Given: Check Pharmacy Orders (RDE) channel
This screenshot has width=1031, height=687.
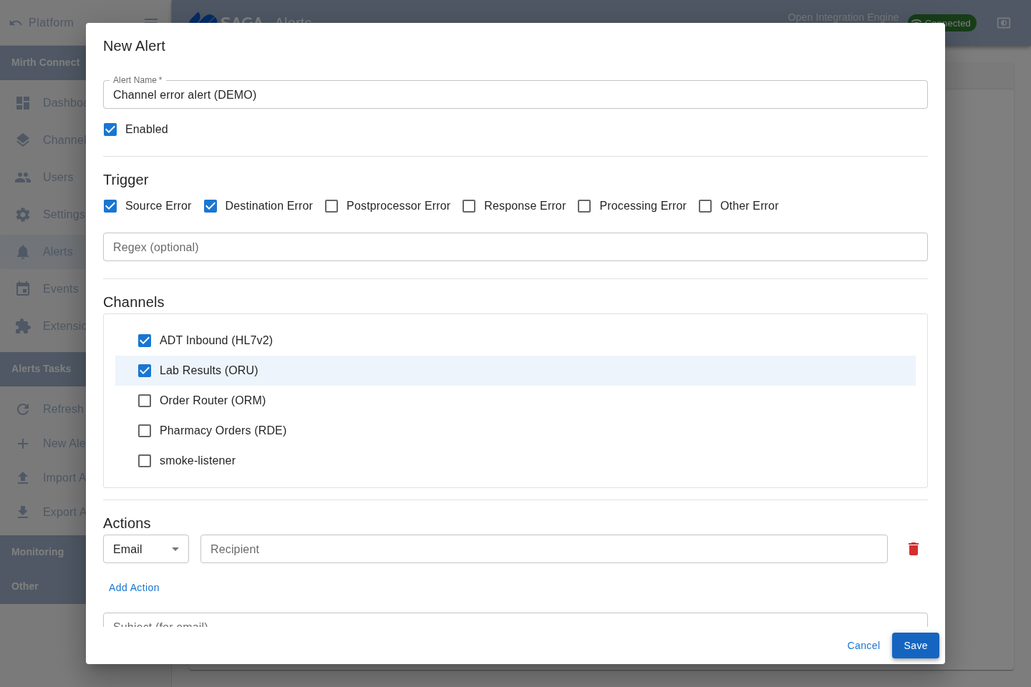Looking at the screenshot, I should point(145,431).
